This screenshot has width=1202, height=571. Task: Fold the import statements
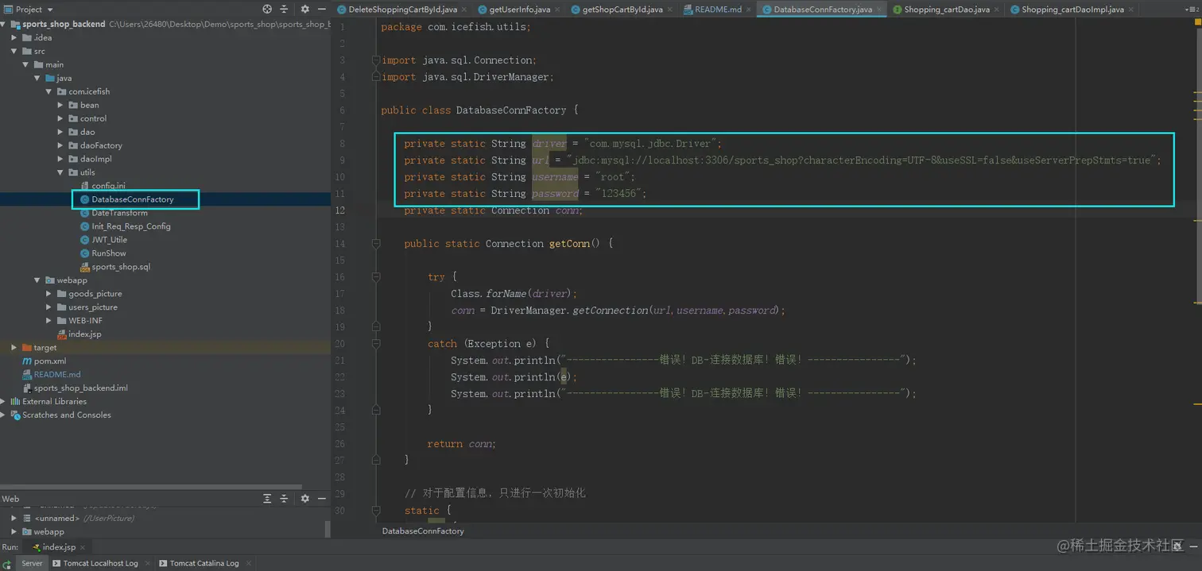(376, 60)
